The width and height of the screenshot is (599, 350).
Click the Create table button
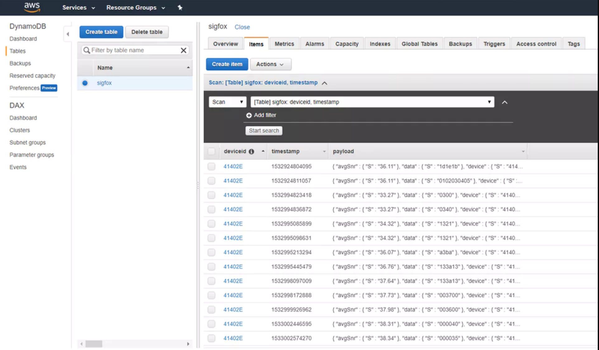point(101,32)
